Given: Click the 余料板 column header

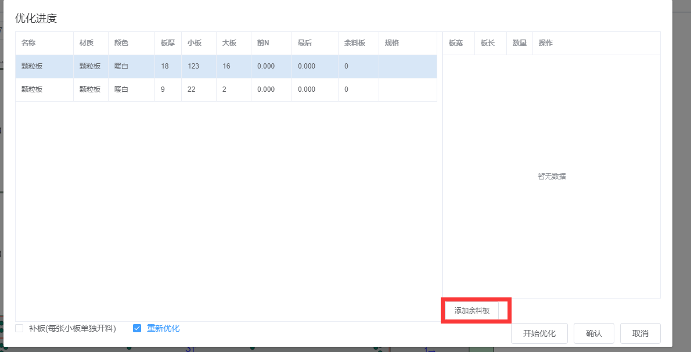Looking at the screenshot, I should point(355,43).
